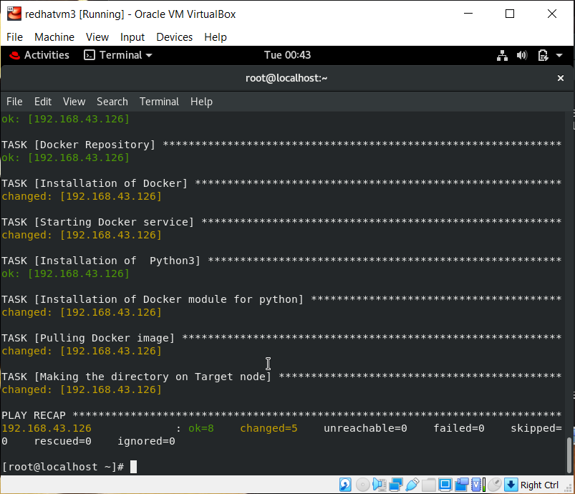Screen dimensions: 575x494
Task: Click 'TASK [Starting Docker service]' line
Action: point(281,222)
